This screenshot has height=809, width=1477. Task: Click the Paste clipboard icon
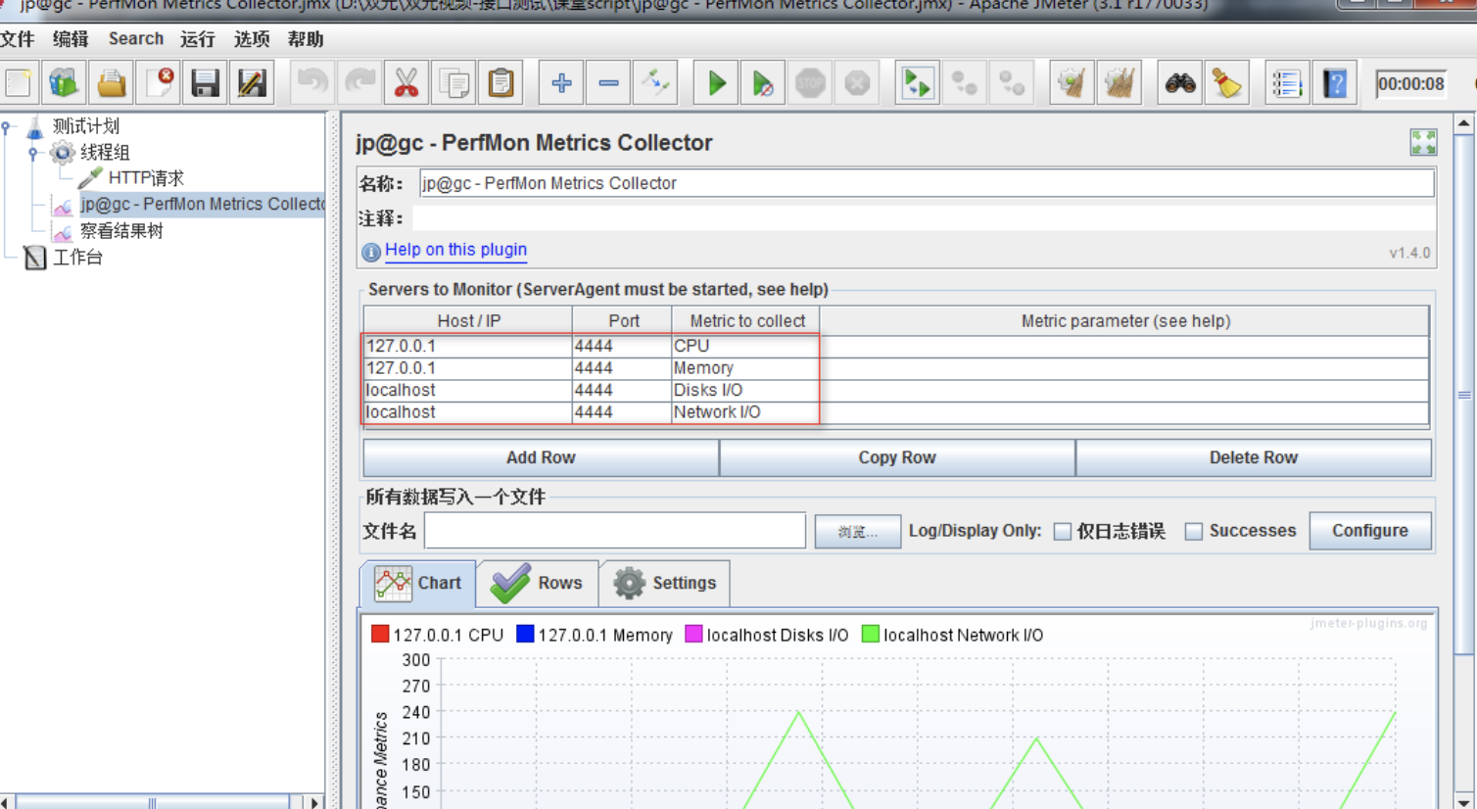pos(500,83)
